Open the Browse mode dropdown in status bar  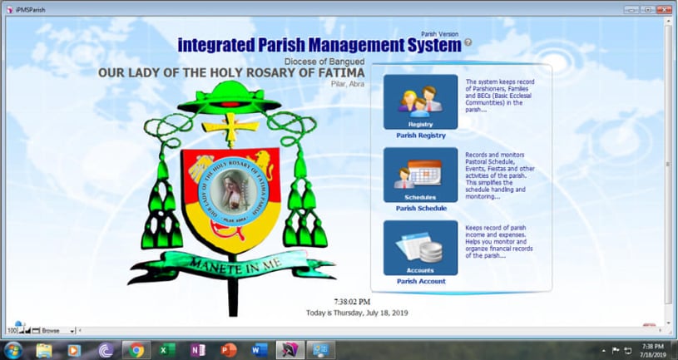58,331
